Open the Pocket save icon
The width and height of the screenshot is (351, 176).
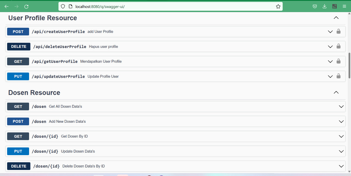pos(315,7)
